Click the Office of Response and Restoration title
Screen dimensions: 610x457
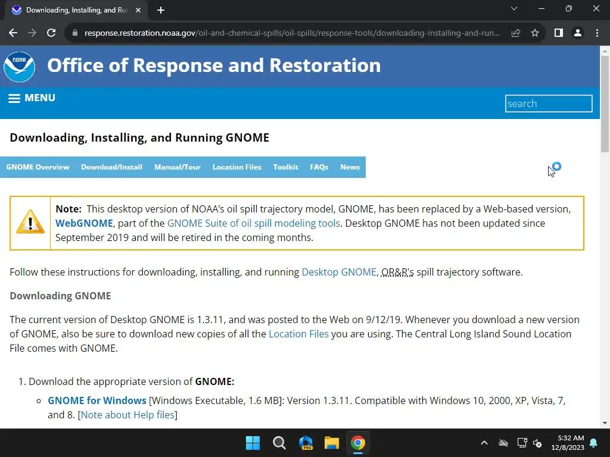[x=214, y=65]
